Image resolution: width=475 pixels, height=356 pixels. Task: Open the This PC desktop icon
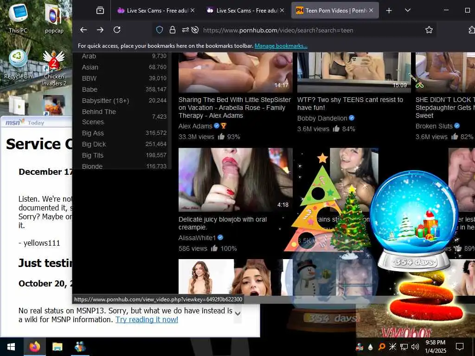tap(18, 18)
